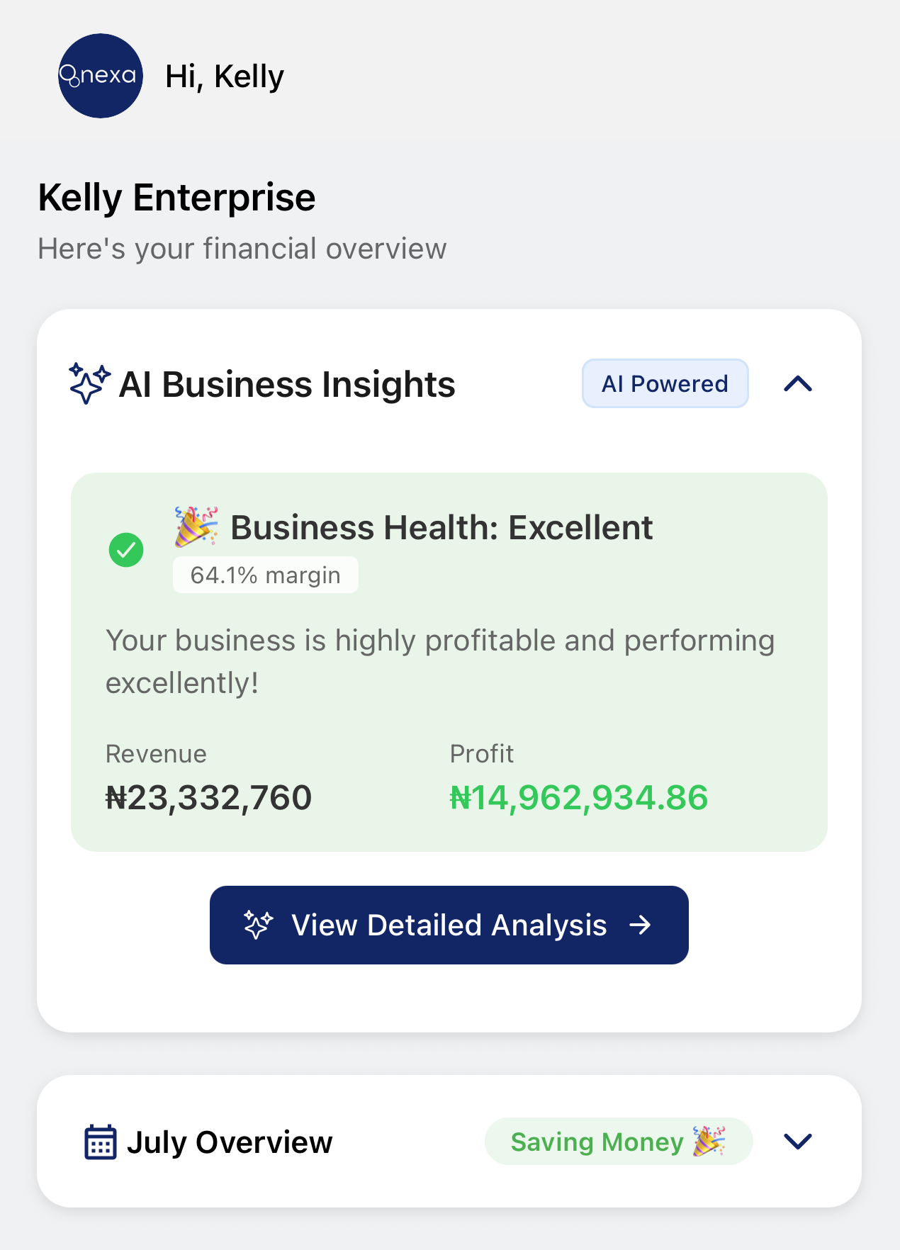Click the sparkle icon inside View Detailed Analysis
Viewport: 900px width, 1250px height.
(258, 925)
